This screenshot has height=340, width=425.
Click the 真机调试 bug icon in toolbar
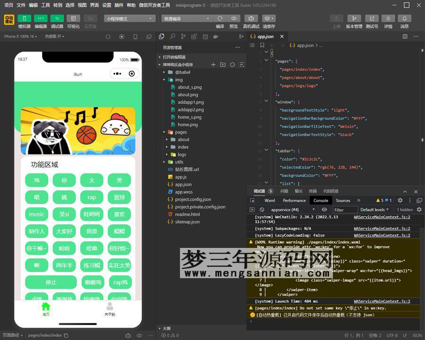251,18
